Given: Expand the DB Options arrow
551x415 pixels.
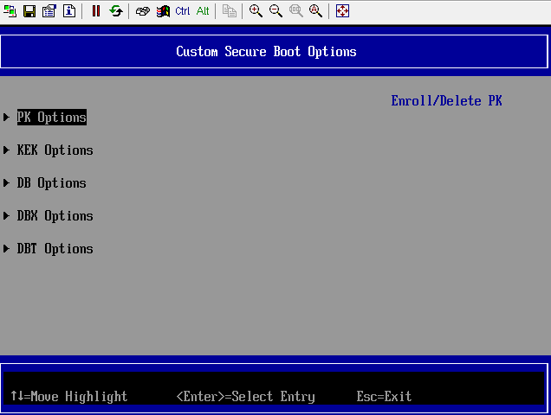Looking at the screenshot, I should [7, 183].
